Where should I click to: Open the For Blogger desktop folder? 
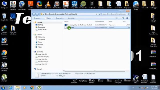(153, 5)
